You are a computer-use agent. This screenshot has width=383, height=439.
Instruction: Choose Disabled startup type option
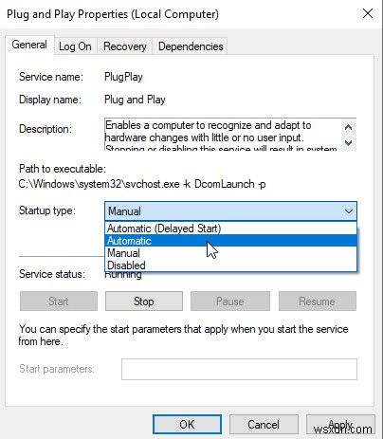point(230,265)
